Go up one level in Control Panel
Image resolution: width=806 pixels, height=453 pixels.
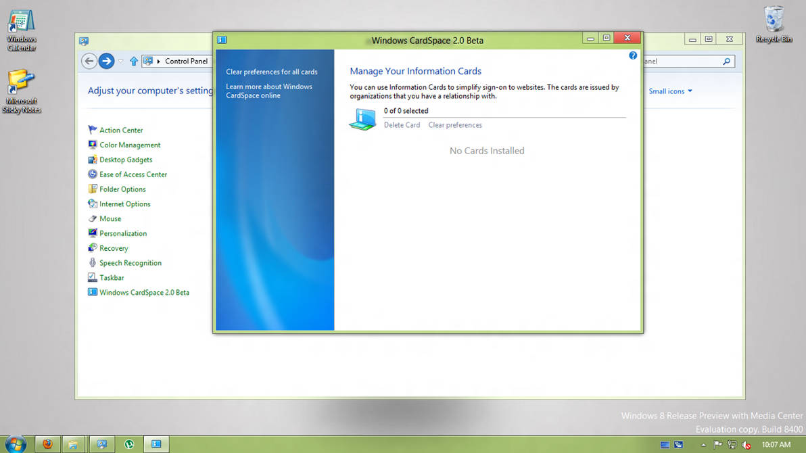[134, 61]
